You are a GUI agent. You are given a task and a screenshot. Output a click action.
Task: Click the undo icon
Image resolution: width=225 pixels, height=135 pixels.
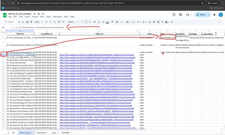(19, 22)
